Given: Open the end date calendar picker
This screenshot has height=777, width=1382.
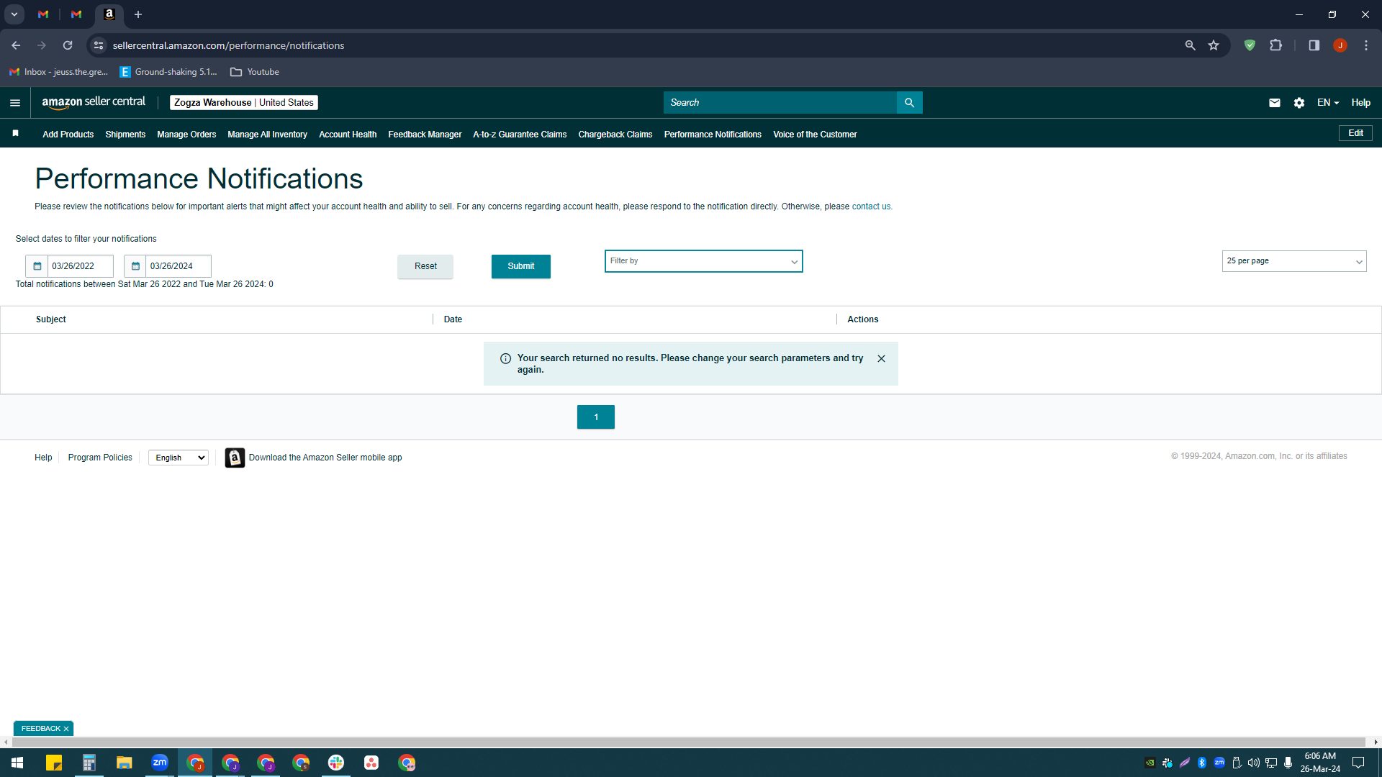Looking at the screenshot, I should (135, 266).
